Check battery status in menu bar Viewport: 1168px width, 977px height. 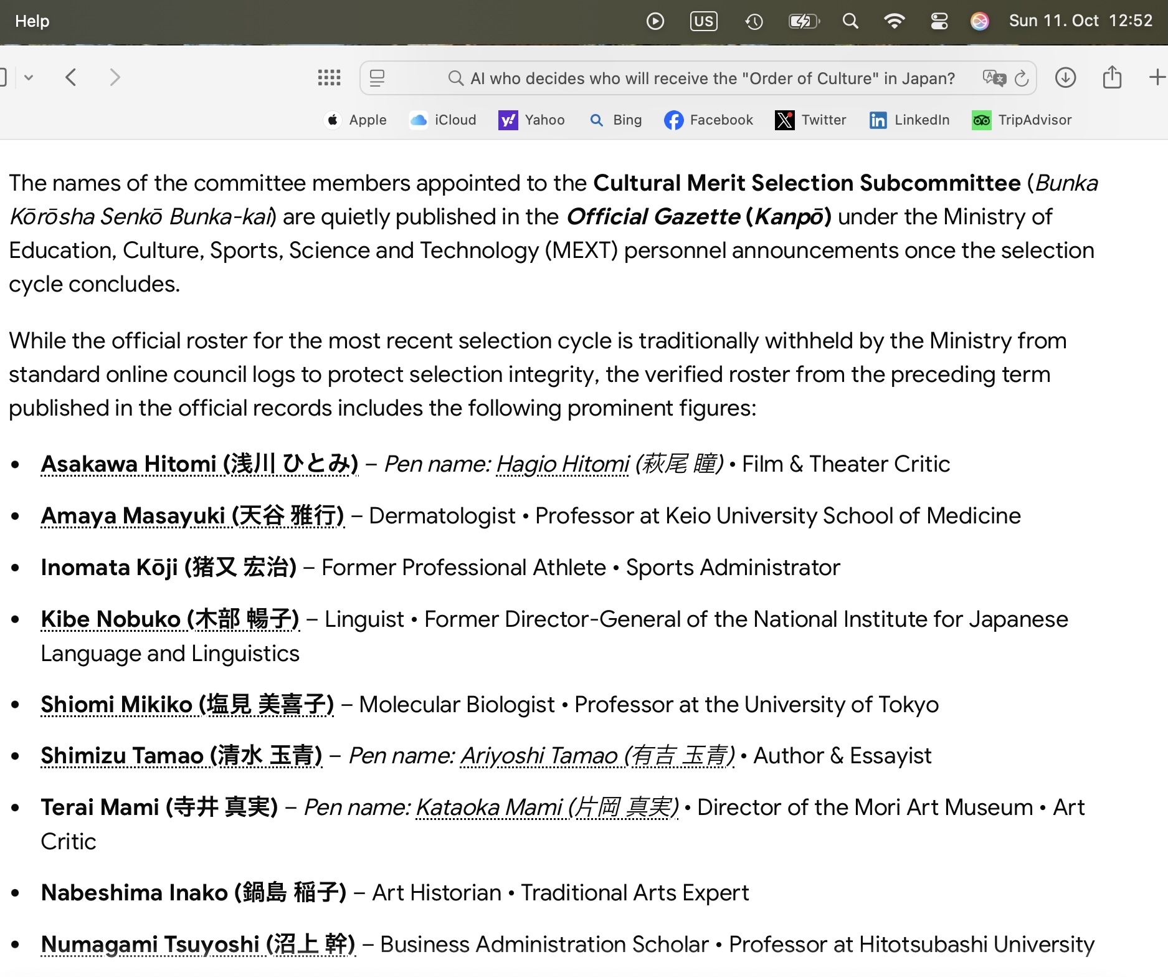(x=804, y=21)
